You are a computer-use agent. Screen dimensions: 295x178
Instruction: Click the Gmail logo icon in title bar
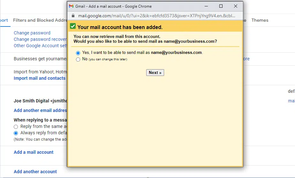coord(71,6)
